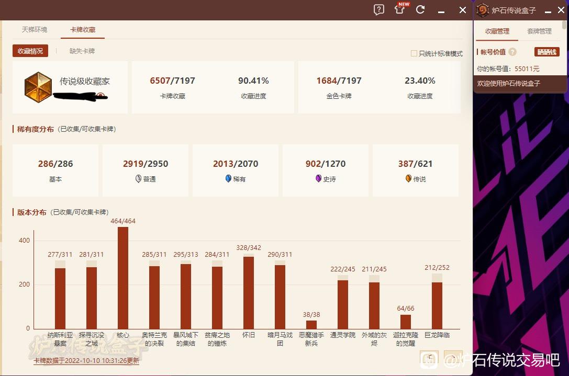Click the 卡牌数据于2022-10-10 update link
Viewport: 569px width, 376px height.
86,361
